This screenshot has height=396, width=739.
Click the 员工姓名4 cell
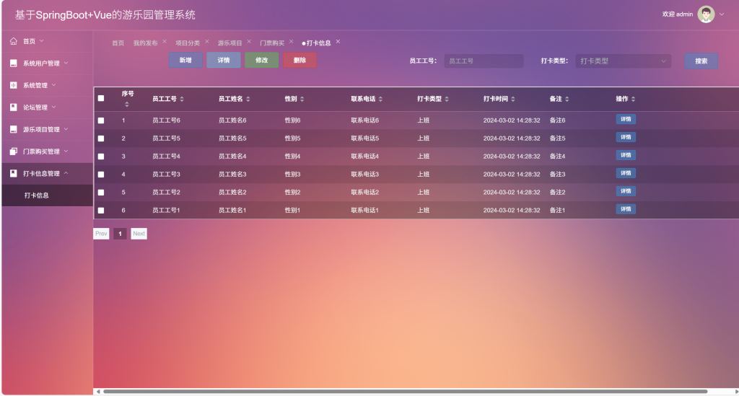click(x=232, y=157)
